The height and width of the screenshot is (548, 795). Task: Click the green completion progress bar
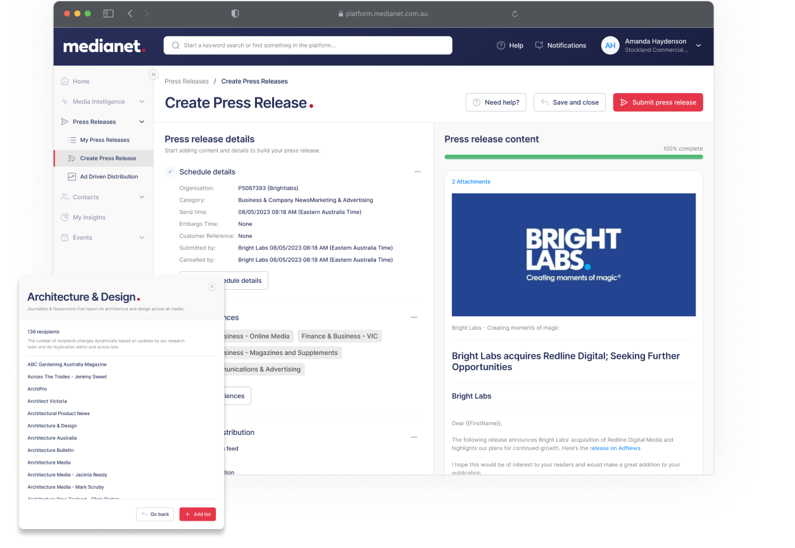click(573, 157)
